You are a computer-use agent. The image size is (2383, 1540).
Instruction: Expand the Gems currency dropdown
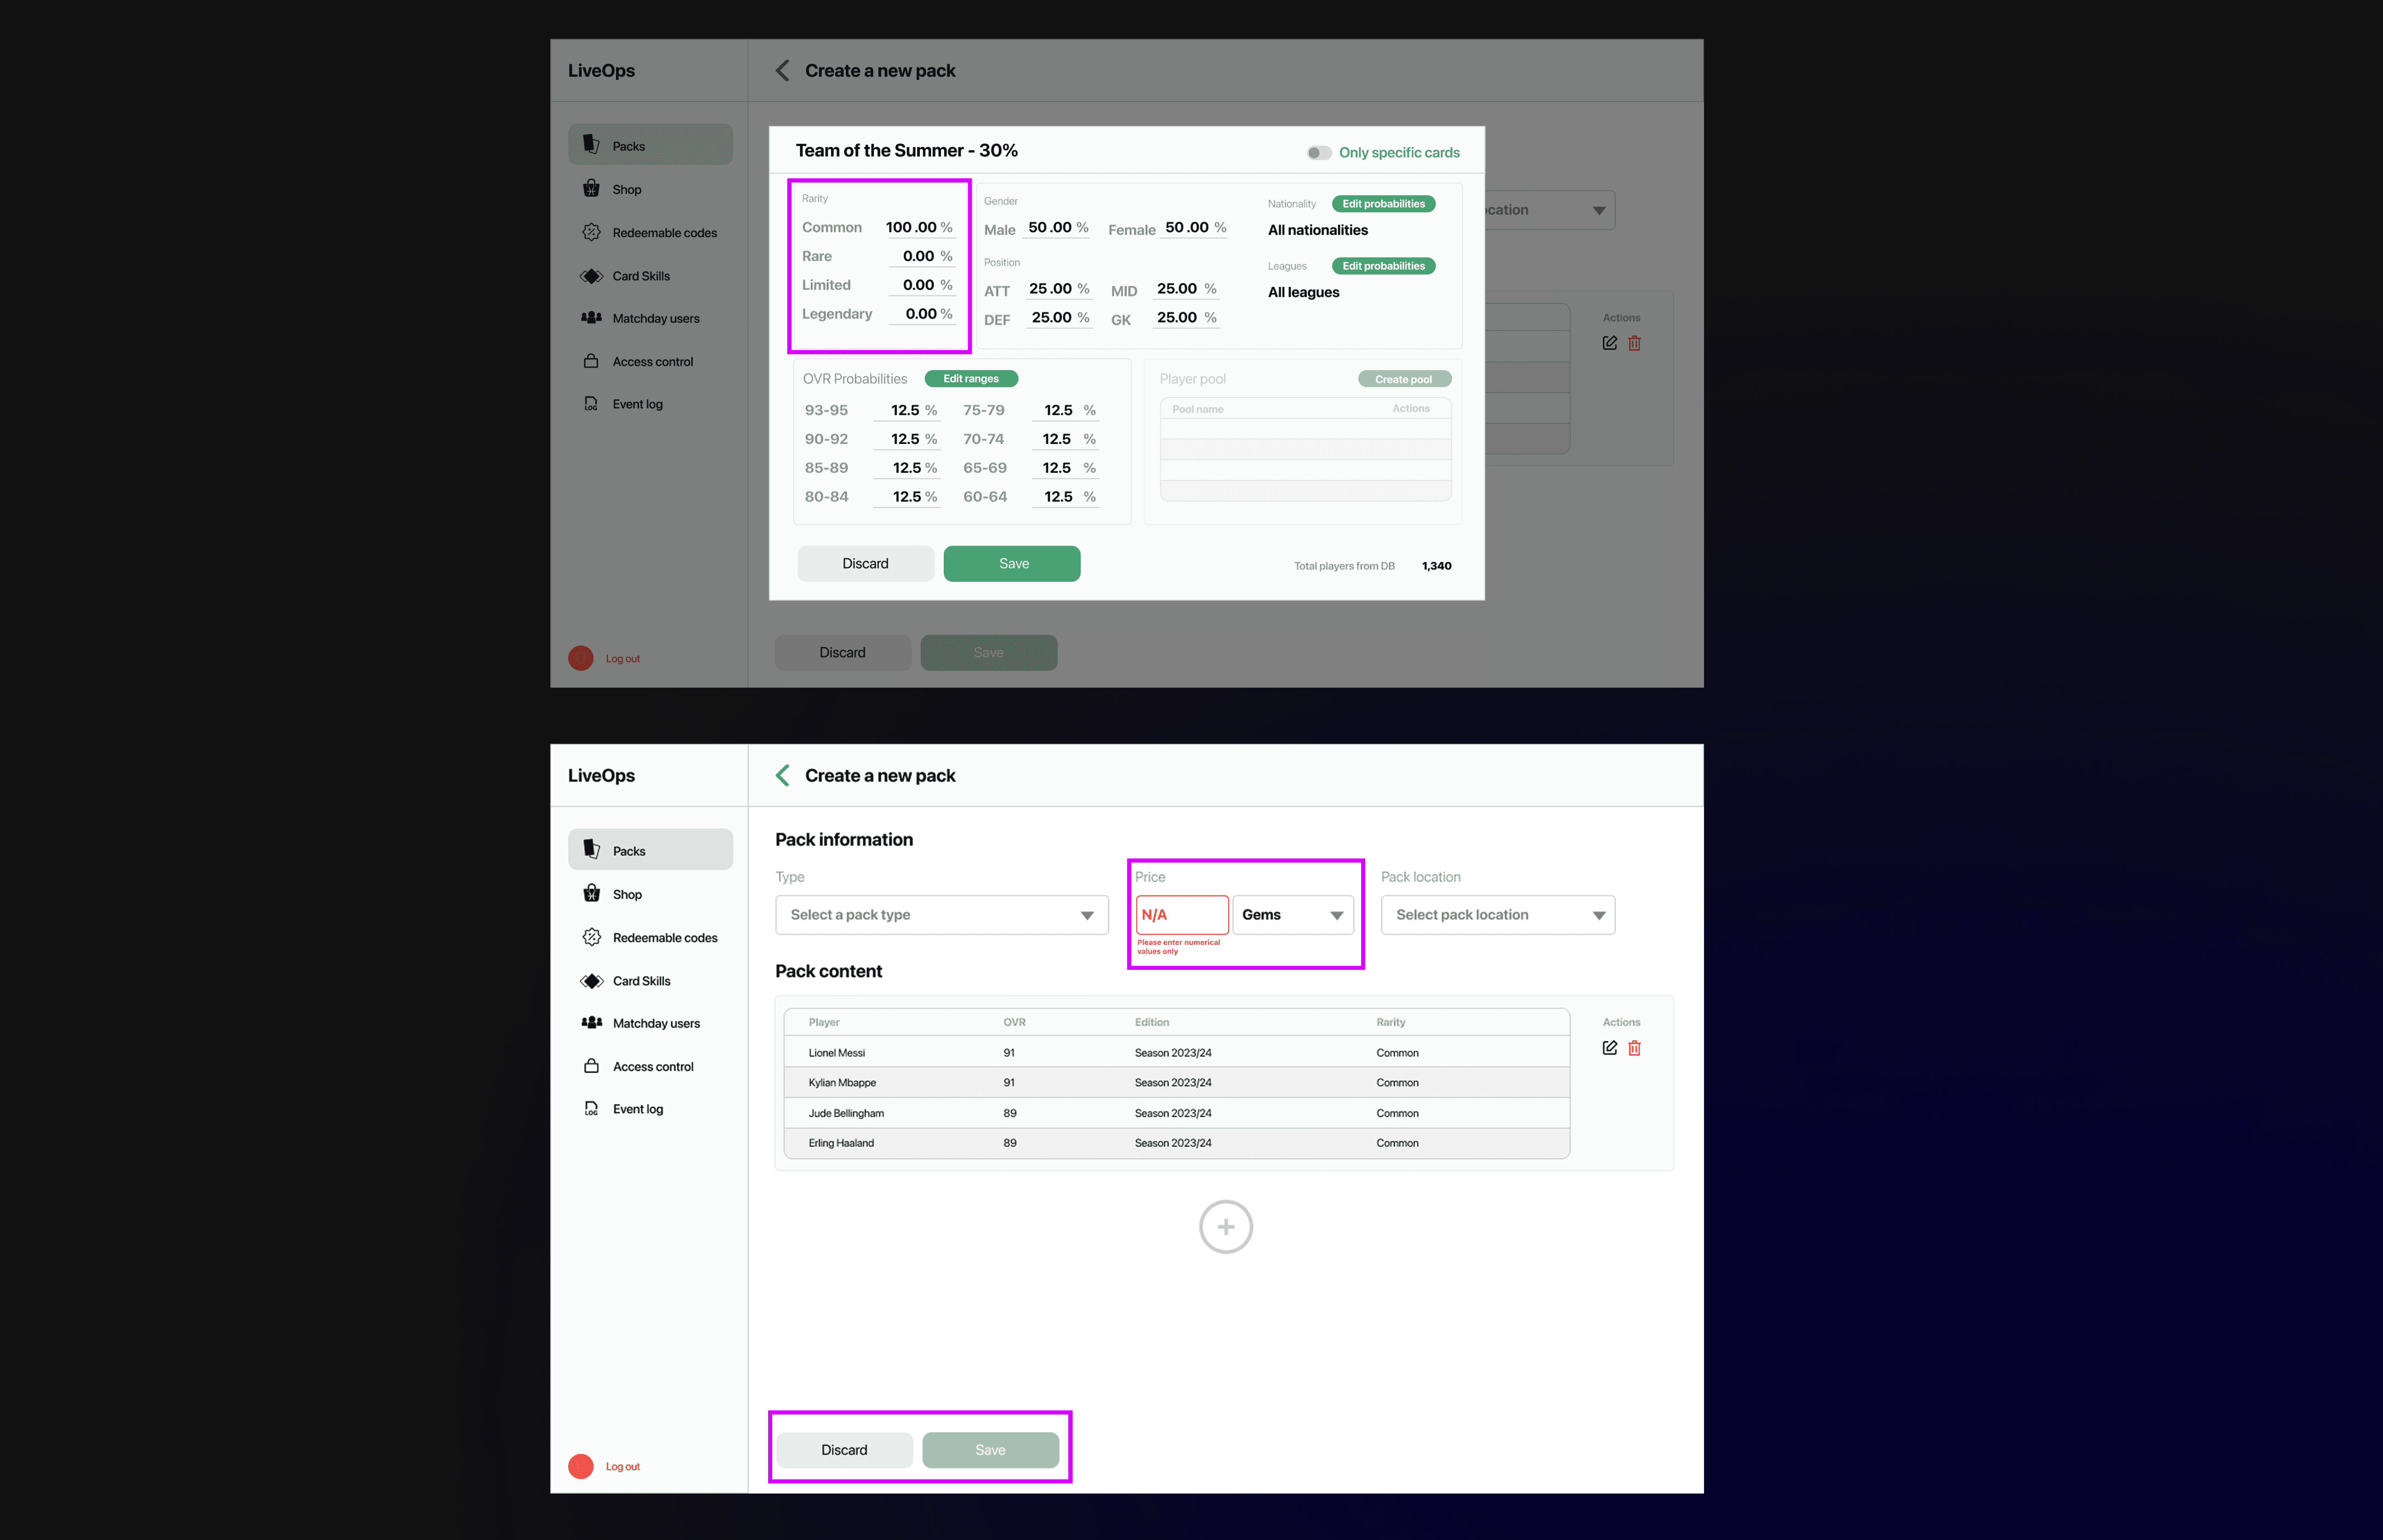pos(1292,915)
